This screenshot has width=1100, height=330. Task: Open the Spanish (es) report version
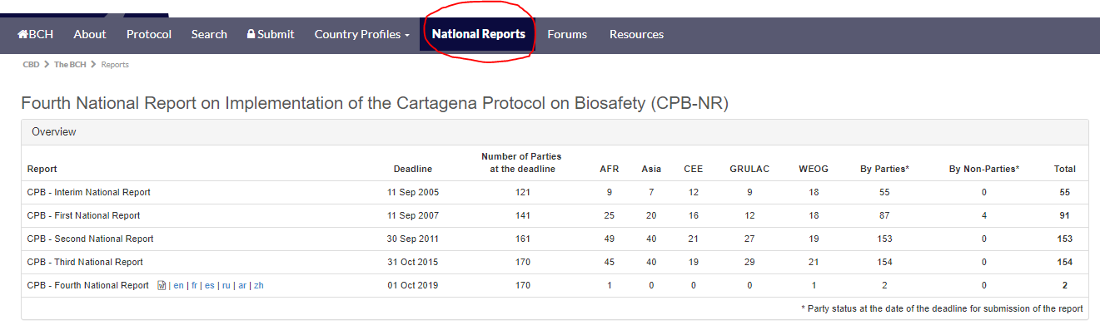click(210, 285)
